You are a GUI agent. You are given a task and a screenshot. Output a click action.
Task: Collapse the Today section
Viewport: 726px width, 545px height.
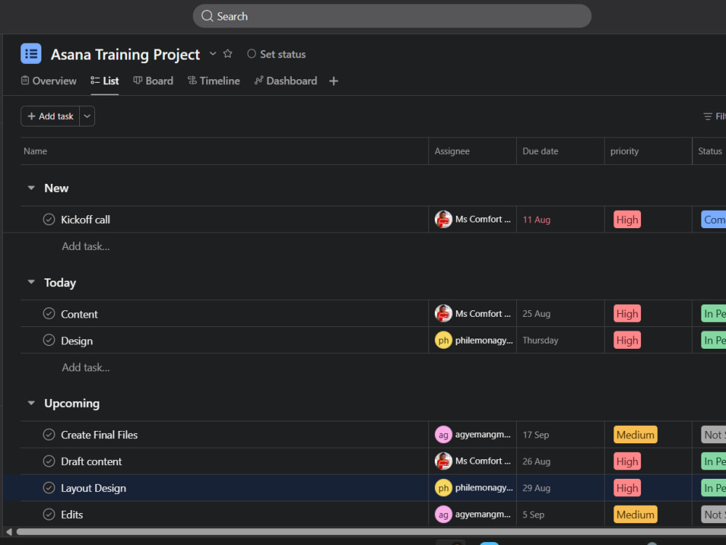[31, 282]
